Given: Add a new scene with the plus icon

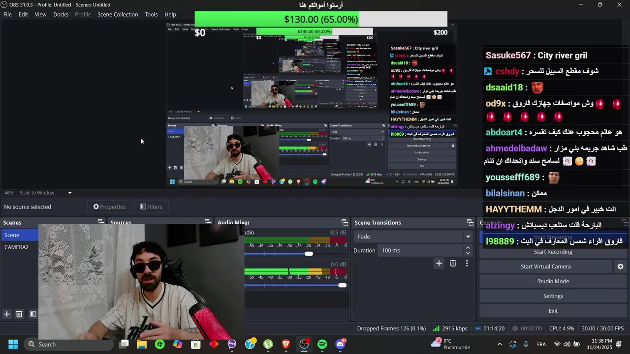Looking at the screenshot, I should 7,314.
